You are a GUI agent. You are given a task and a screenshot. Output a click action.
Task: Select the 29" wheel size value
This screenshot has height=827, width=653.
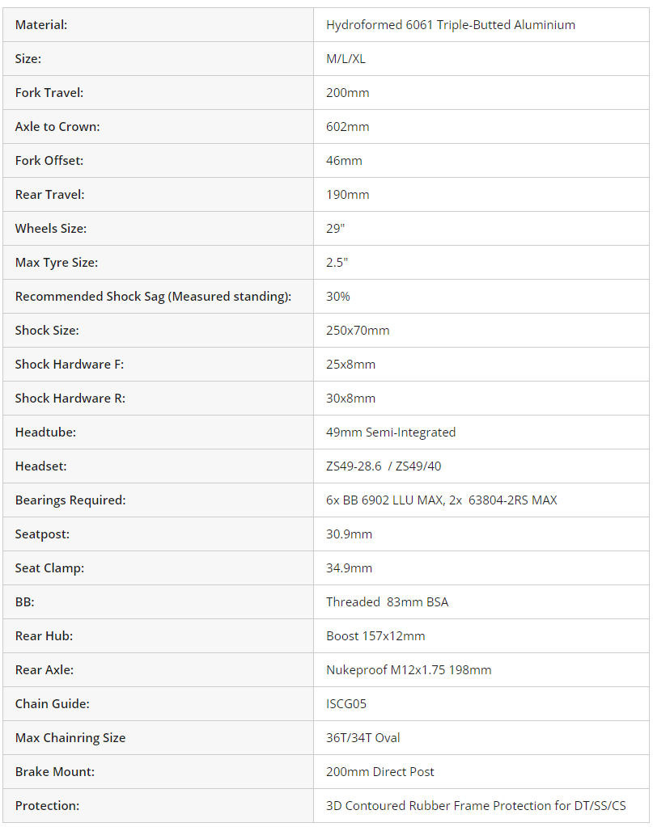click(335, 229)
